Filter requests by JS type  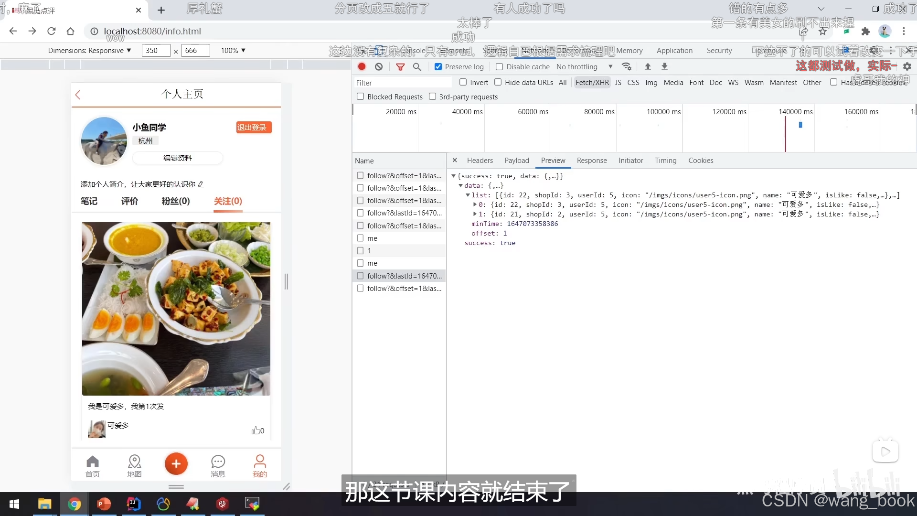click(618, 82)
